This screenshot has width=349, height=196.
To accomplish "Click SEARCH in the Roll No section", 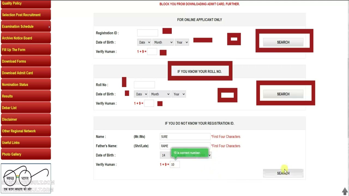I will coord(283,94).
